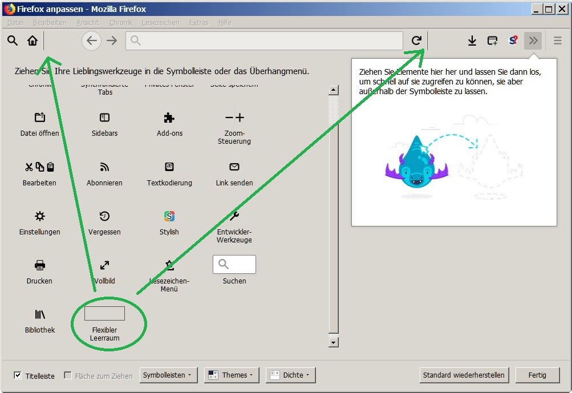Click the palette scrollbar down arrow
The height and width of the screenshot is (393, 572).
334,342
